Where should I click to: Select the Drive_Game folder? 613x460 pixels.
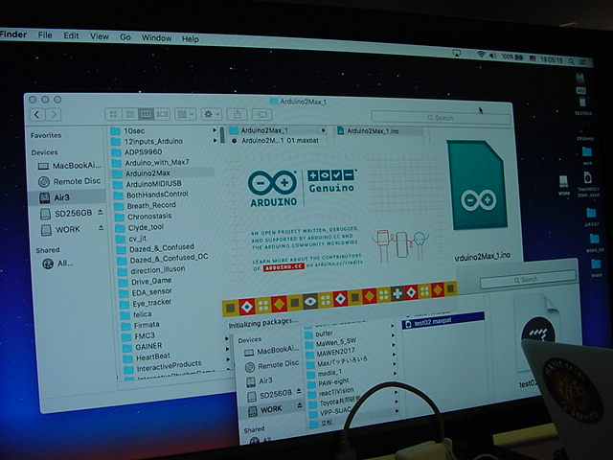[146, 281]
